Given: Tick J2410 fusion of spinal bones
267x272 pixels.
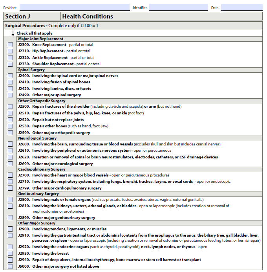Looking at the screenshot, I should [10, 82].
